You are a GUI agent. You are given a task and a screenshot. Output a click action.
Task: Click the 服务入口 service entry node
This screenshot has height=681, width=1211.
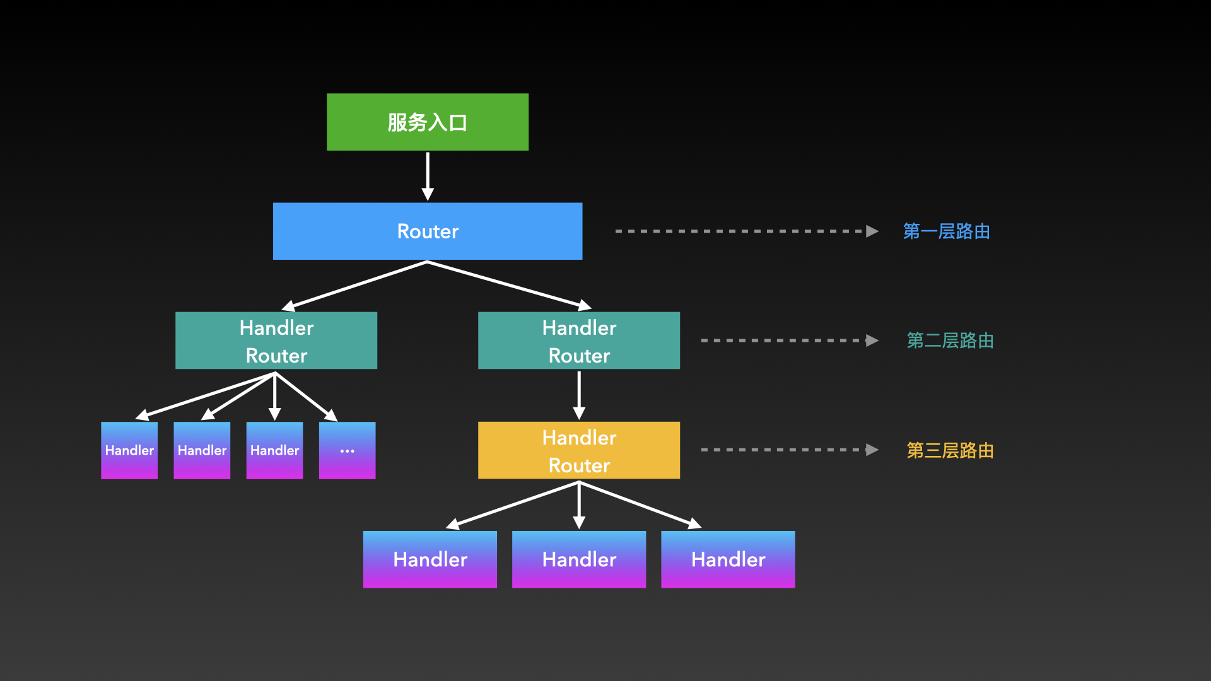(426, 122)
